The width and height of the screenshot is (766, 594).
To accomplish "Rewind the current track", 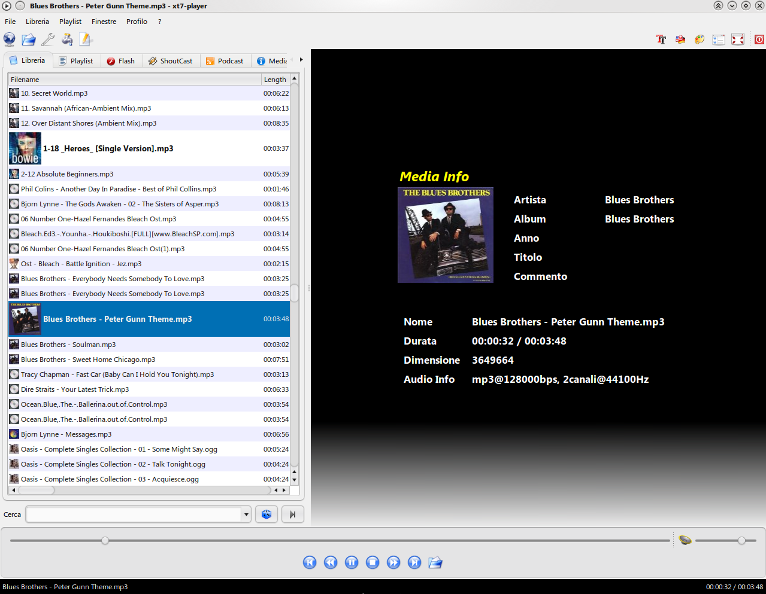I will click(331, 562).
